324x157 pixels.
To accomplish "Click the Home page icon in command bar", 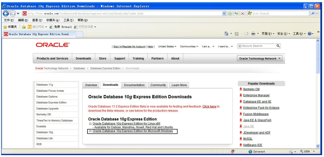I will point(226,34).
